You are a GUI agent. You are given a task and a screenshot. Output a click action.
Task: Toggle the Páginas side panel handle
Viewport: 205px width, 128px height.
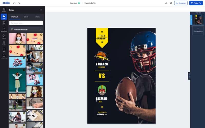(x=189, y=76)
